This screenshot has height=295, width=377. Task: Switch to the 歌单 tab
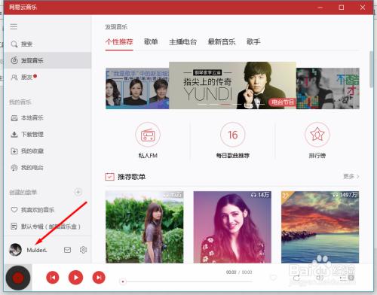[151, 42]
